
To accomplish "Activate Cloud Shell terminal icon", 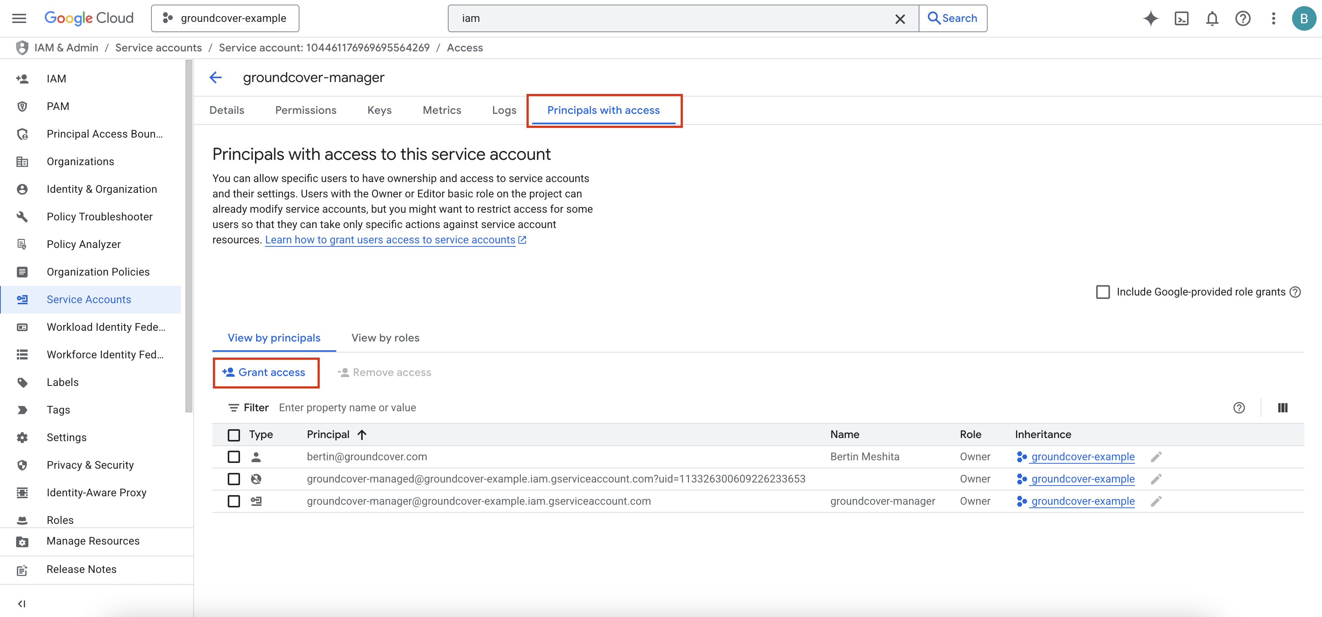I will tap(1181, 18).
